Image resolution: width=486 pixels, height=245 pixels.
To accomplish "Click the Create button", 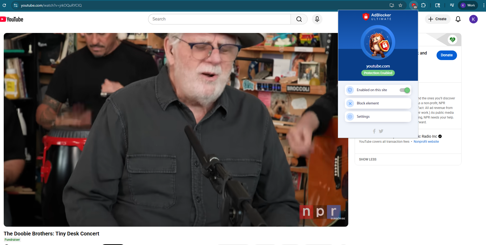I will click(x=437, y=19).
